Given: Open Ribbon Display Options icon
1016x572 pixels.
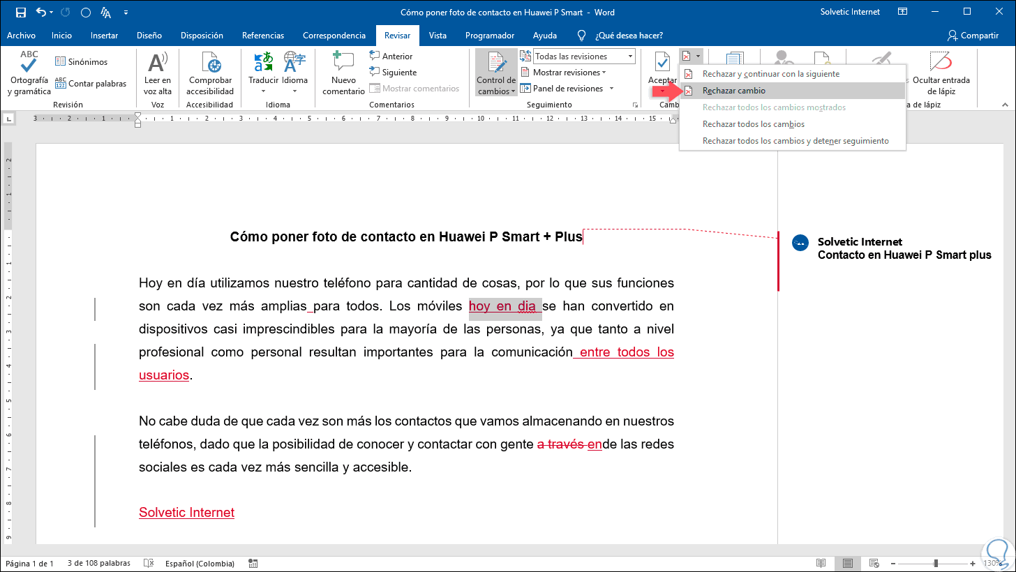Looking at the screenshot, I should [902, 12].
